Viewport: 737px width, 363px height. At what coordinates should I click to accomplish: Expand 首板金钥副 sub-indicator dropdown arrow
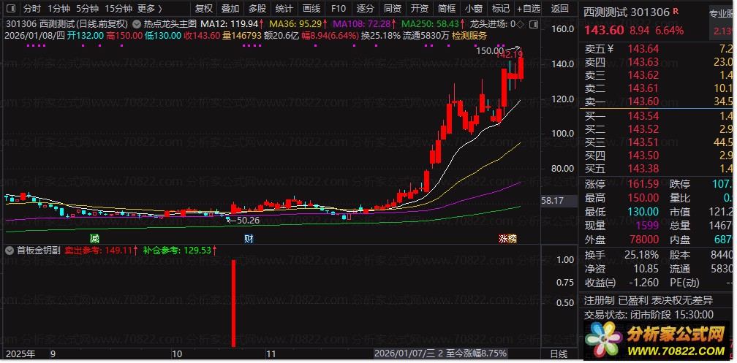click(10, 251)
